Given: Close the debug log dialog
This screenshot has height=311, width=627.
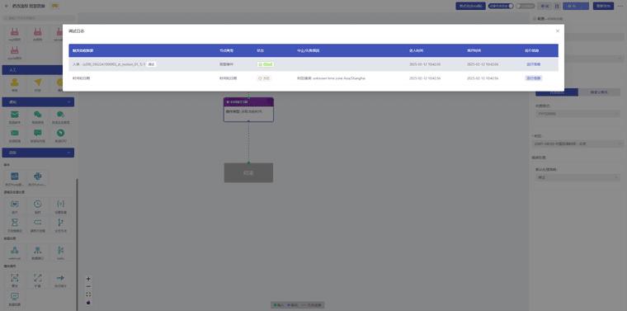Looking at the screenshot, I should (558, 31).
